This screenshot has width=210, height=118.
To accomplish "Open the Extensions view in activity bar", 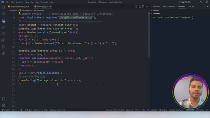I will click(x=3, y=40).
